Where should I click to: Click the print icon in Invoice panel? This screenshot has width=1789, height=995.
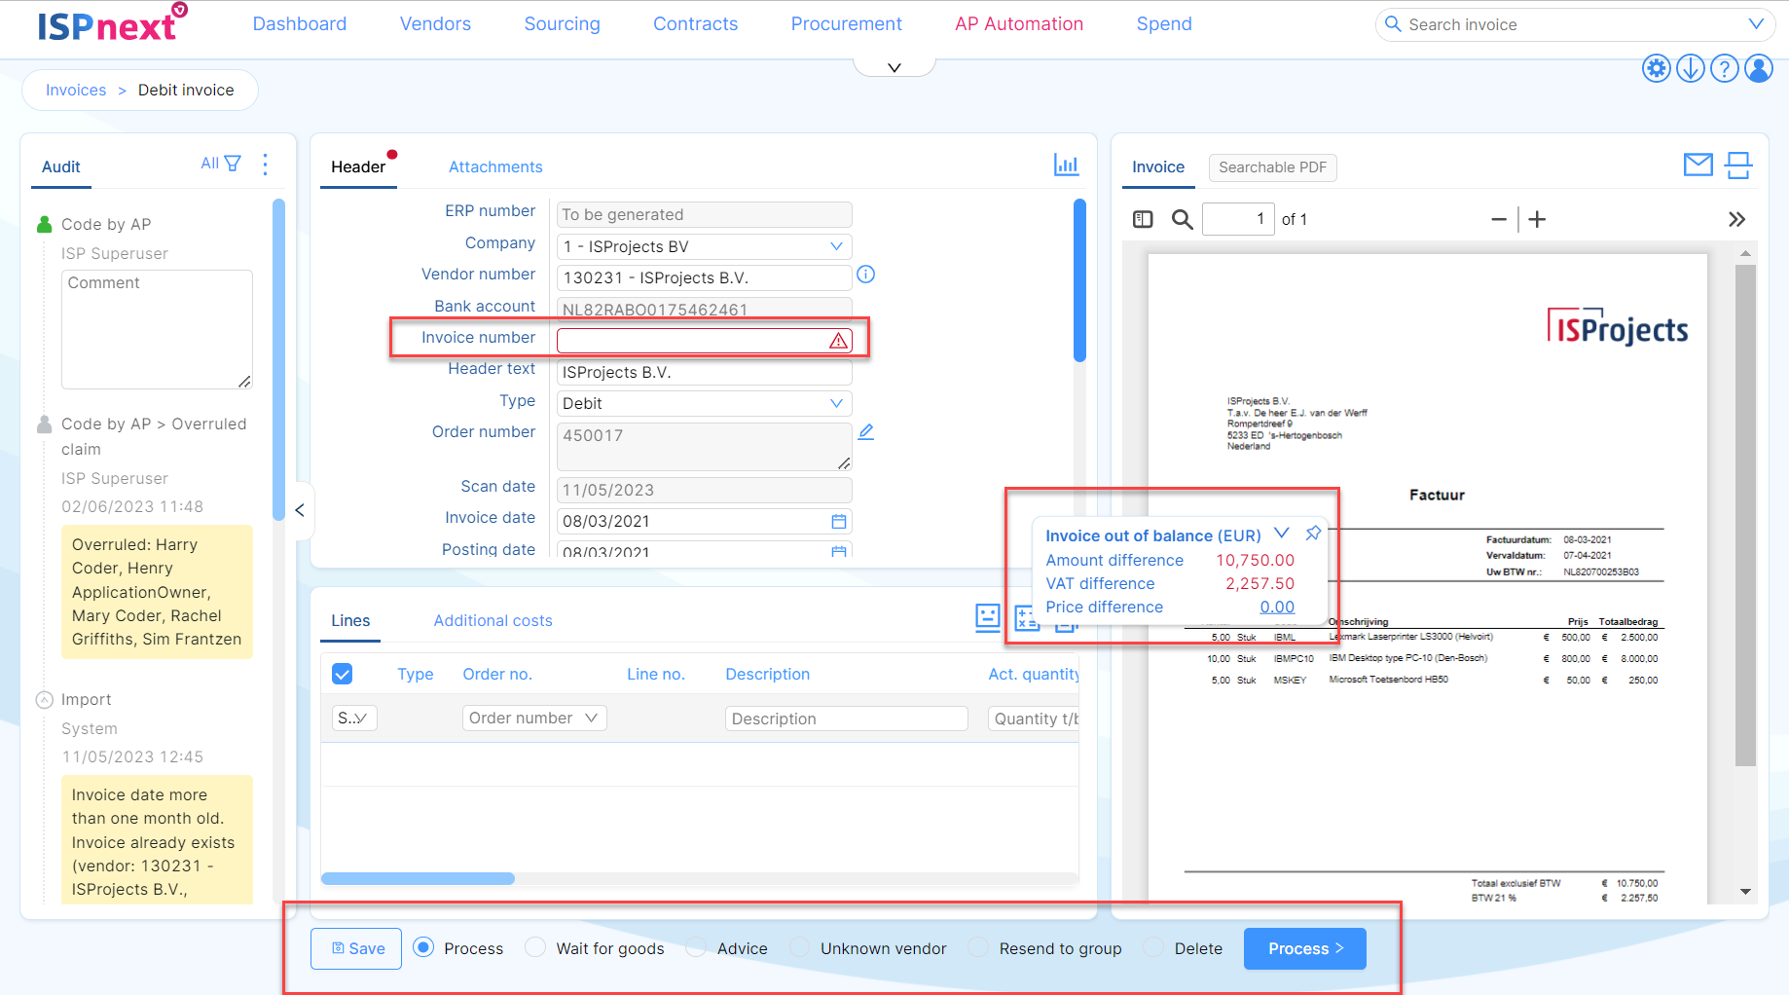pos(1738,166)
